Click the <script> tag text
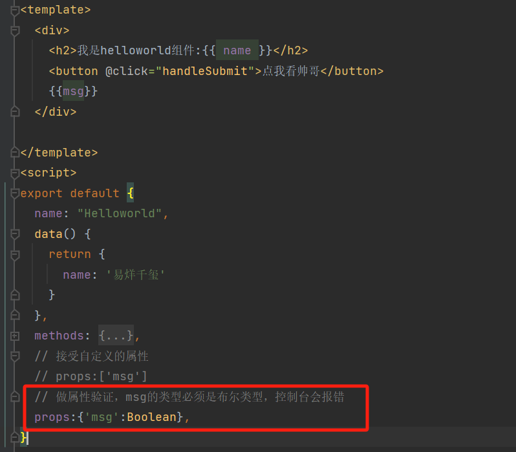 [48, 173]
